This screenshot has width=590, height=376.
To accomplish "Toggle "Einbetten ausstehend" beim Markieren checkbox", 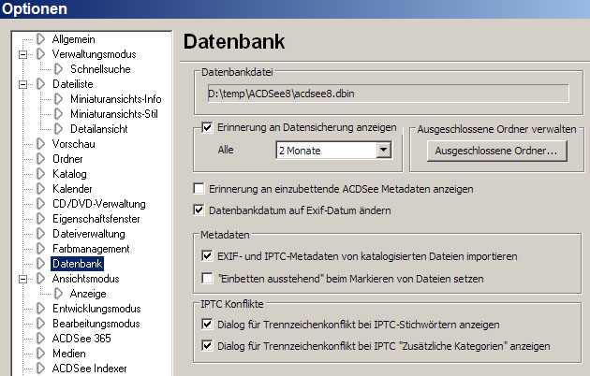I will click(x=208, y=278).
